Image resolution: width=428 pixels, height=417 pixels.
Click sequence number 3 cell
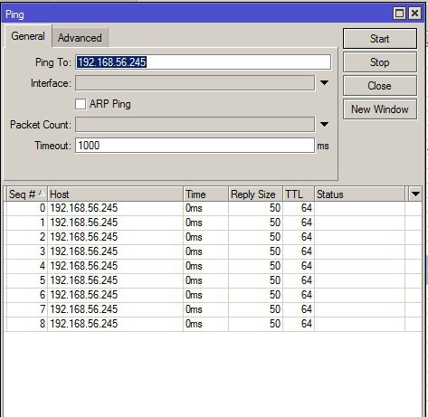click(43, 251)
